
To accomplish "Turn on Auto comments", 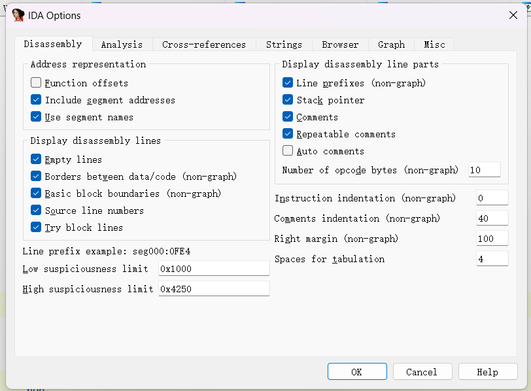I will pyautogui.click(x=288, y=151).
